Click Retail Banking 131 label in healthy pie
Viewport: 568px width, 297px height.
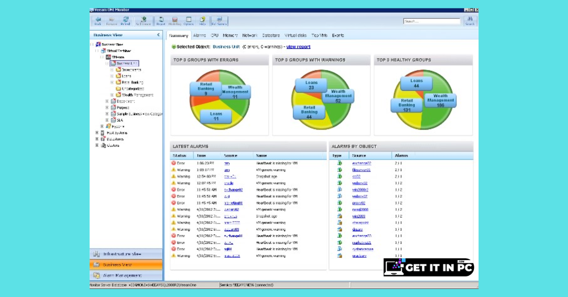tap(407, 105)
